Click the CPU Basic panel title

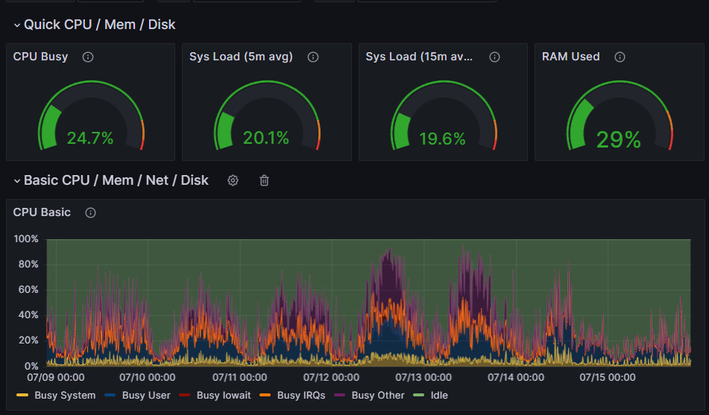[42, 212]
